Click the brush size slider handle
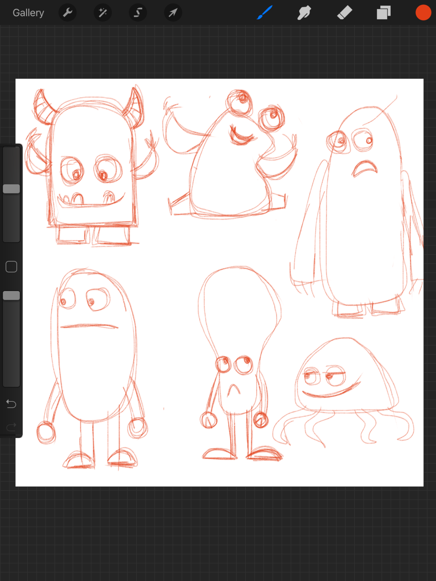This screenshot has width=436, height=581. [11, 189]
